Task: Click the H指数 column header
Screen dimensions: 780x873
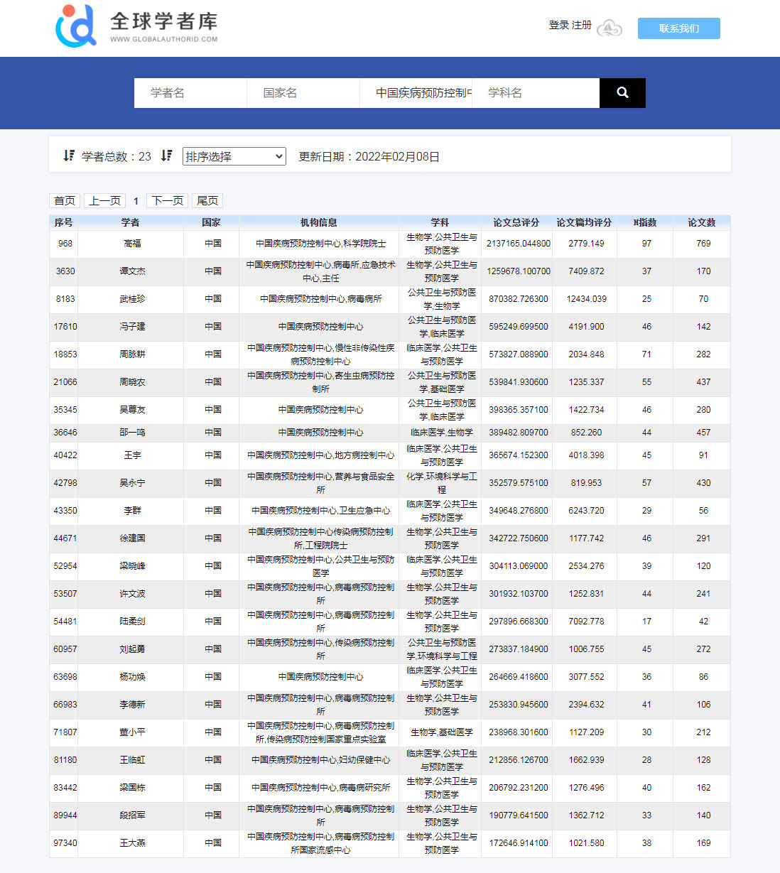Action: point(645,222)
